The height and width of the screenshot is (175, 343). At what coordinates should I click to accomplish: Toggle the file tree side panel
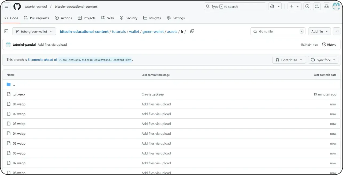[x=6, y=31]
